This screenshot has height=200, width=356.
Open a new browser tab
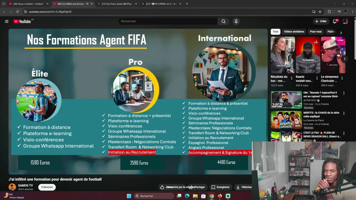coord(187,4)
